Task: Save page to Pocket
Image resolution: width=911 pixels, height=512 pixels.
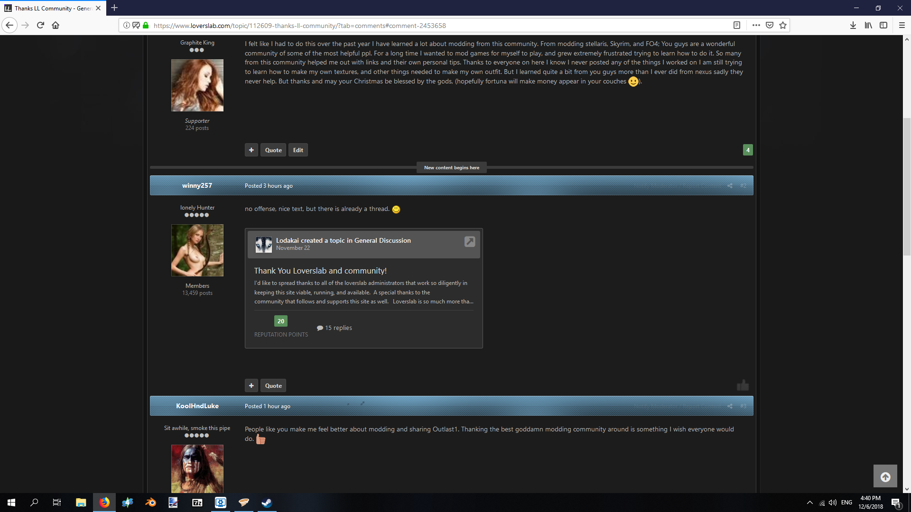Action: pos(770,26)
